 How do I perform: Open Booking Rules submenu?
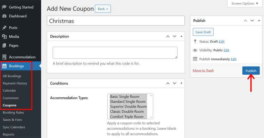tap(13, 112)
